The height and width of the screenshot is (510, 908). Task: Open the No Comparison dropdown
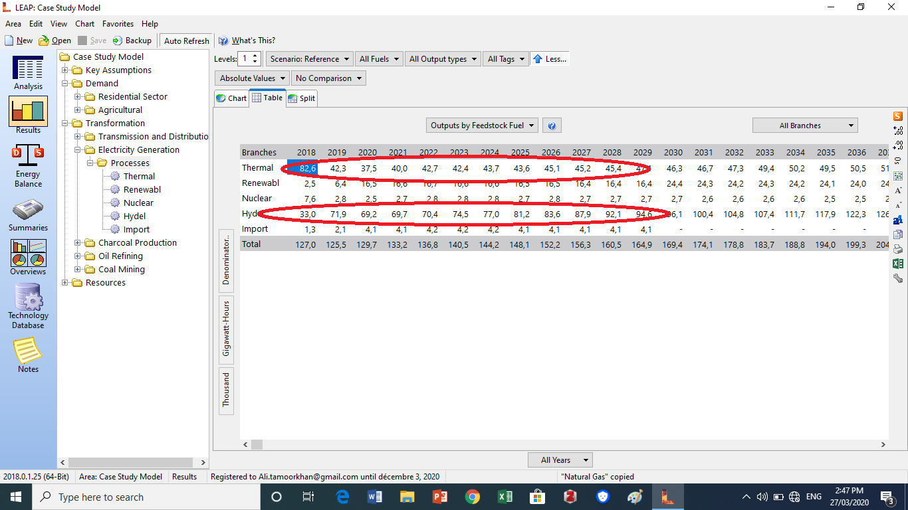click(328, 78)
